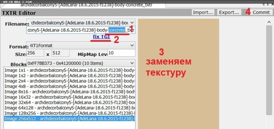Select the Image 8x16 block entry
274x129 pixels.
(70, 91)
